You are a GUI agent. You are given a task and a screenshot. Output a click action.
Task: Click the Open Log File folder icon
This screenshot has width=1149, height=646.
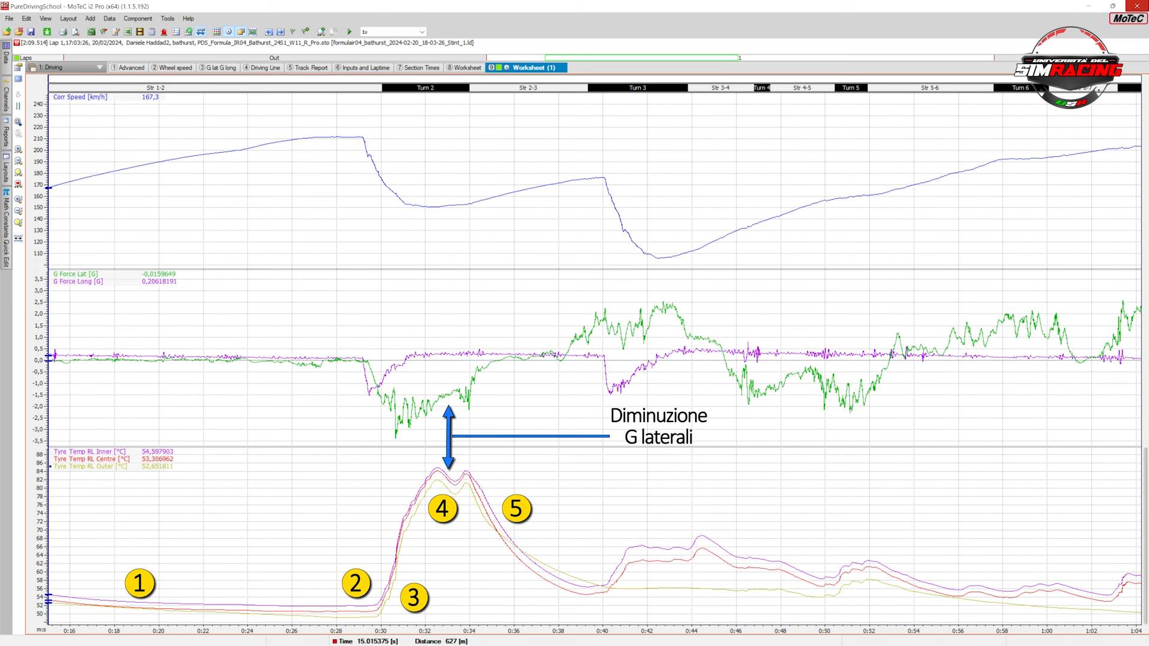7,32
